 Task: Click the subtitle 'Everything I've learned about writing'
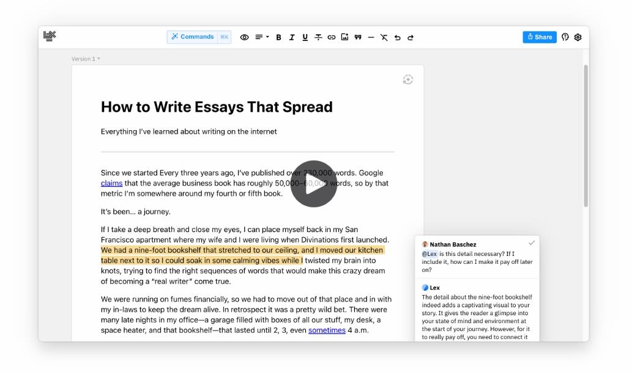tap(188, 132)
